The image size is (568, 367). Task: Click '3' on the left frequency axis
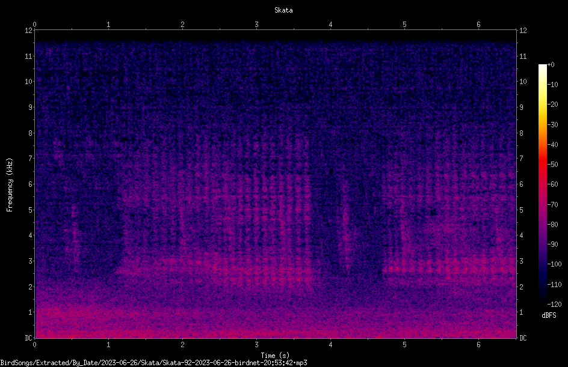pyautogui.click(x=30, y=261)
